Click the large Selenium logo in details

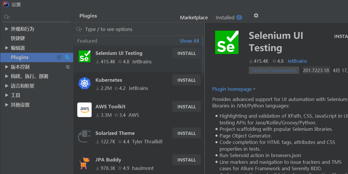[227, 42]
